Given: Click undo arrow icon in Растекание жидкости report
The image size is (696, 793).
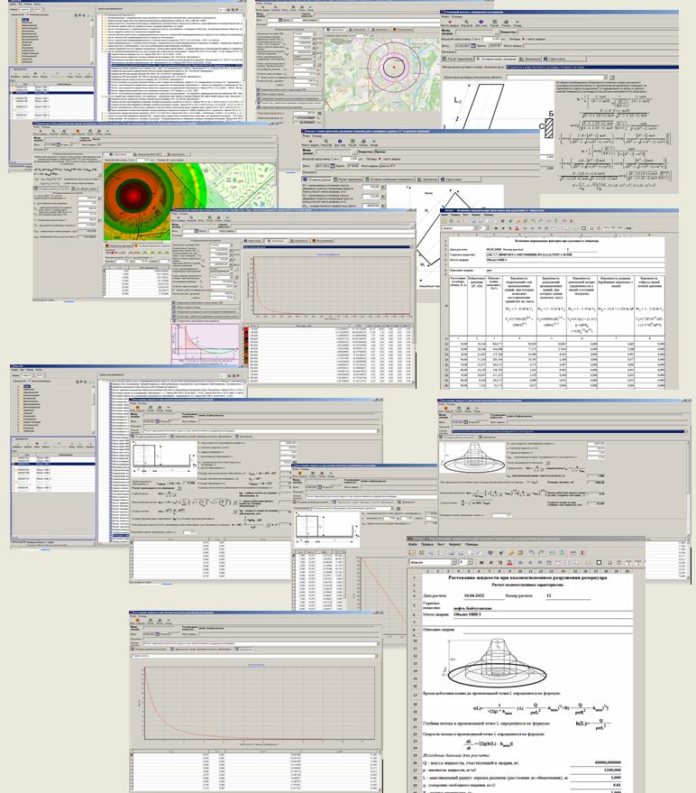Looking at the screenshot, I should coord(534,552).
